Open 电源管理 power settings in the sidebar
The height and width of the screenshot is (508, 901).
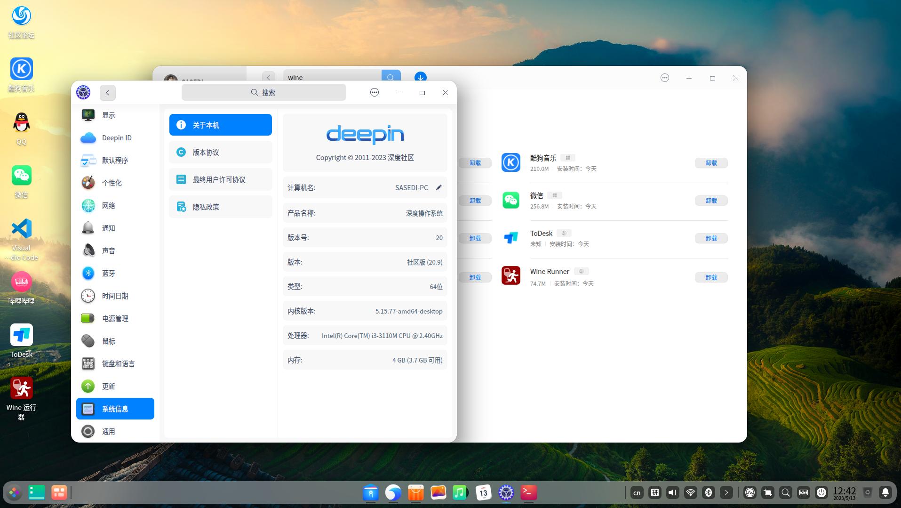click(x=115, y=318)
